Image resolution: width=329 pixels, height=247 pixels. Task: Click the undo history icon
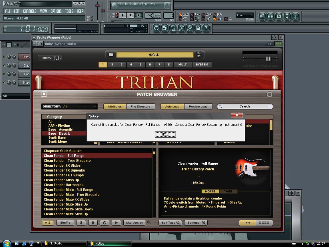(156, 28)
